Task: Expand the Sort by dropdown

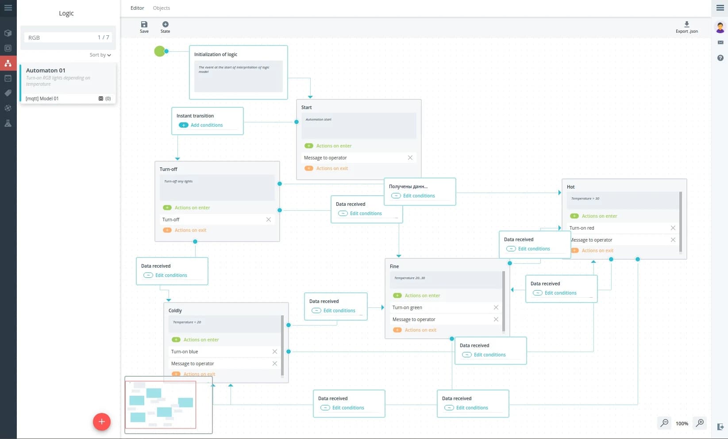Action: coord(100,55)
